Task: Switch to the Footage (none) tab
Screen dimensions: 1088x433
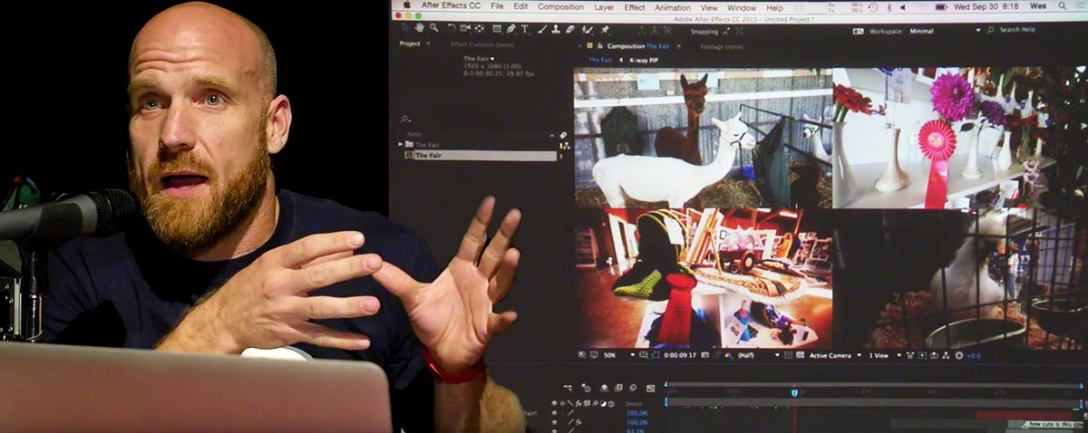Action: click(x=722, y=46)
